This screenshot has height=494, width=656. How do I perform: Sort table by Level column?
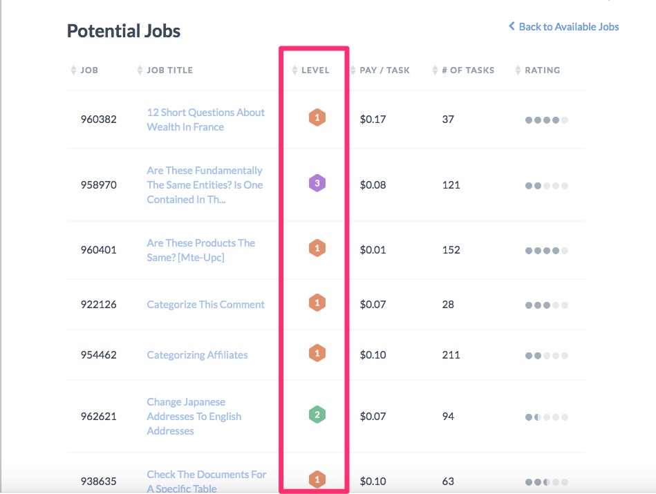coord(311,70)
